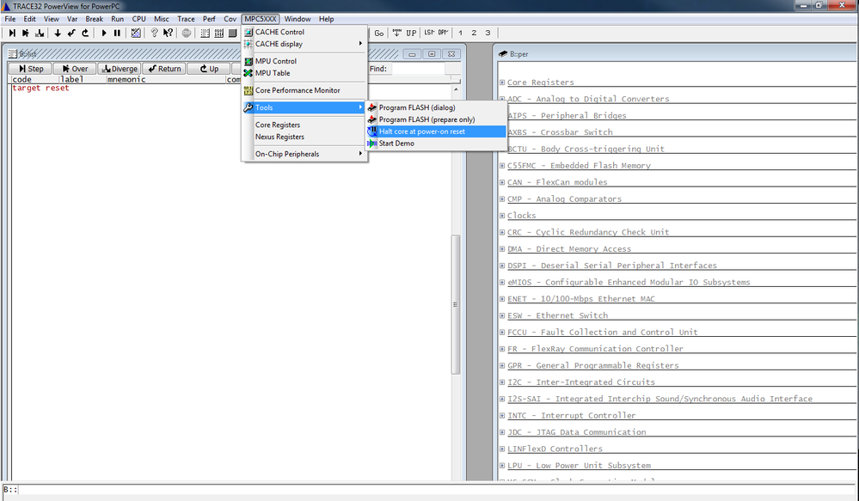Click Diverge button in list window
Viewport: 859px width, 501px height.
click(x=120, y=69)
